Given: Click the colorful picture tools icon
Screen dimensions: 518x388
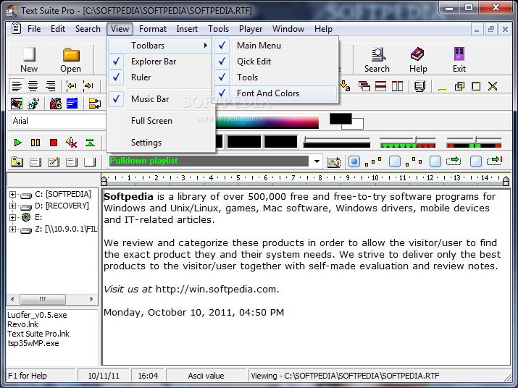Looking at the screenshot, I should coord(17,104).
